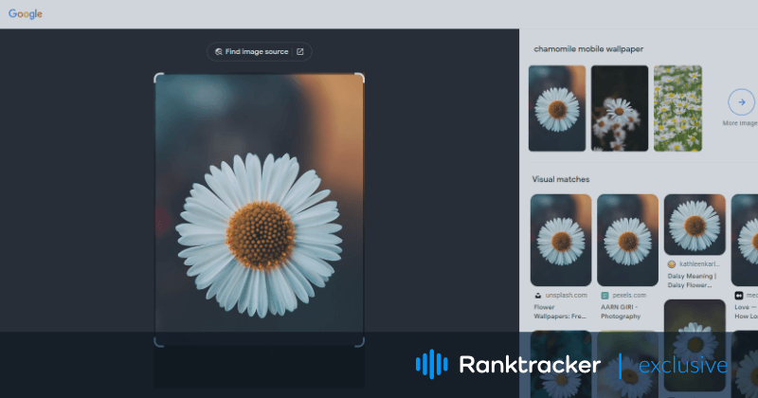Click the More images arrow button

[741, 102]
